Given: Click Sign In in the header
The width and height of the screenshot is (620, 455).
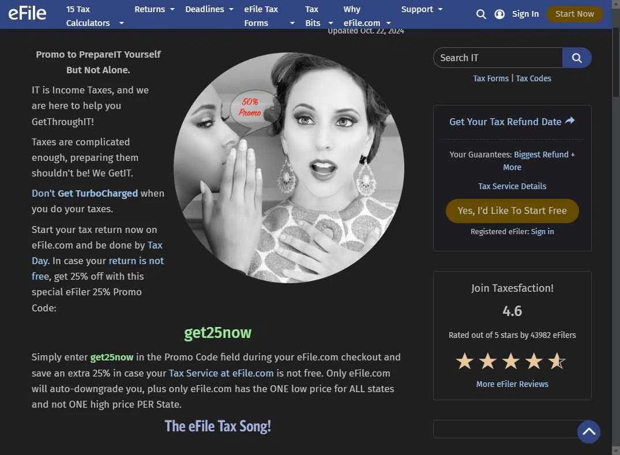Looking at the screenshot, I should (x=525, y=14).
